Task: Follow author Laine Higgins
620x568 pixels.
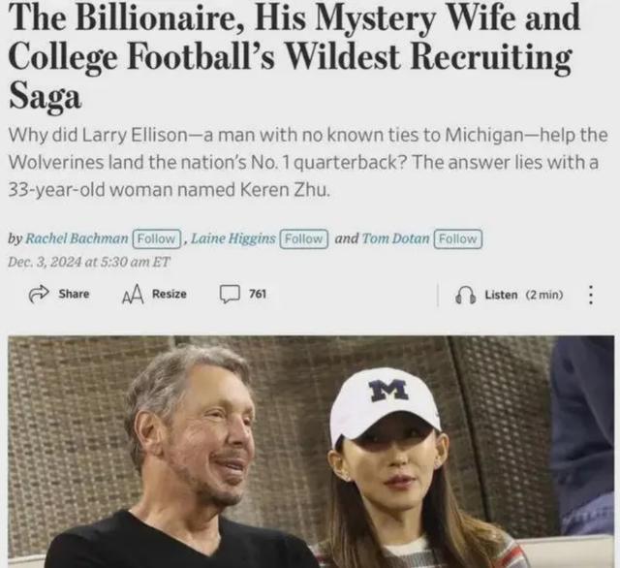Action: (x=303, y=238)
